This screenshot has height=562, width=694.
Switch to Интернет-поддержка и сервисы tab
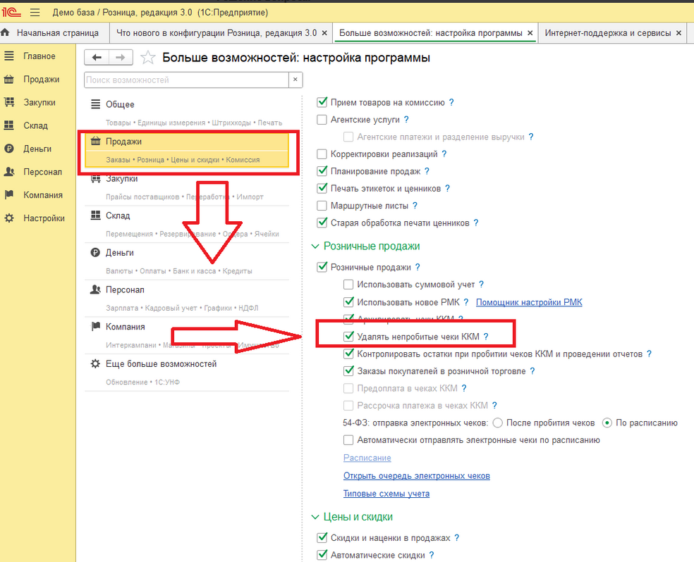[608, 32]
